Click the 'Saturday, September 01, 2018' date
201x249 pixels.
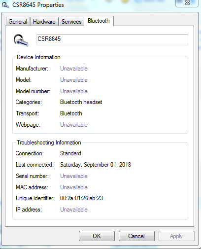[x=96, y=165]
